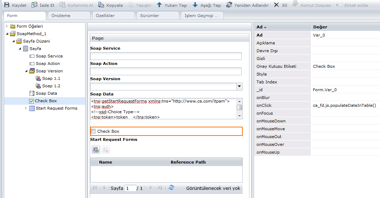The image size is (380, 198).
Task: Add a row to Start Request Forms
Action: 96,149
